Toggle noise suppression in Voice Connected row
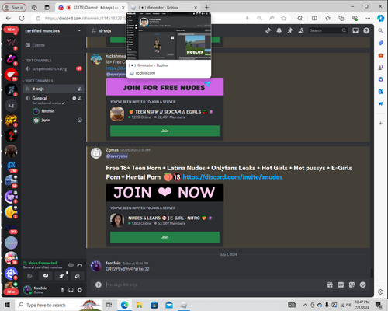The image size is (388, 311). pos(71,265)
